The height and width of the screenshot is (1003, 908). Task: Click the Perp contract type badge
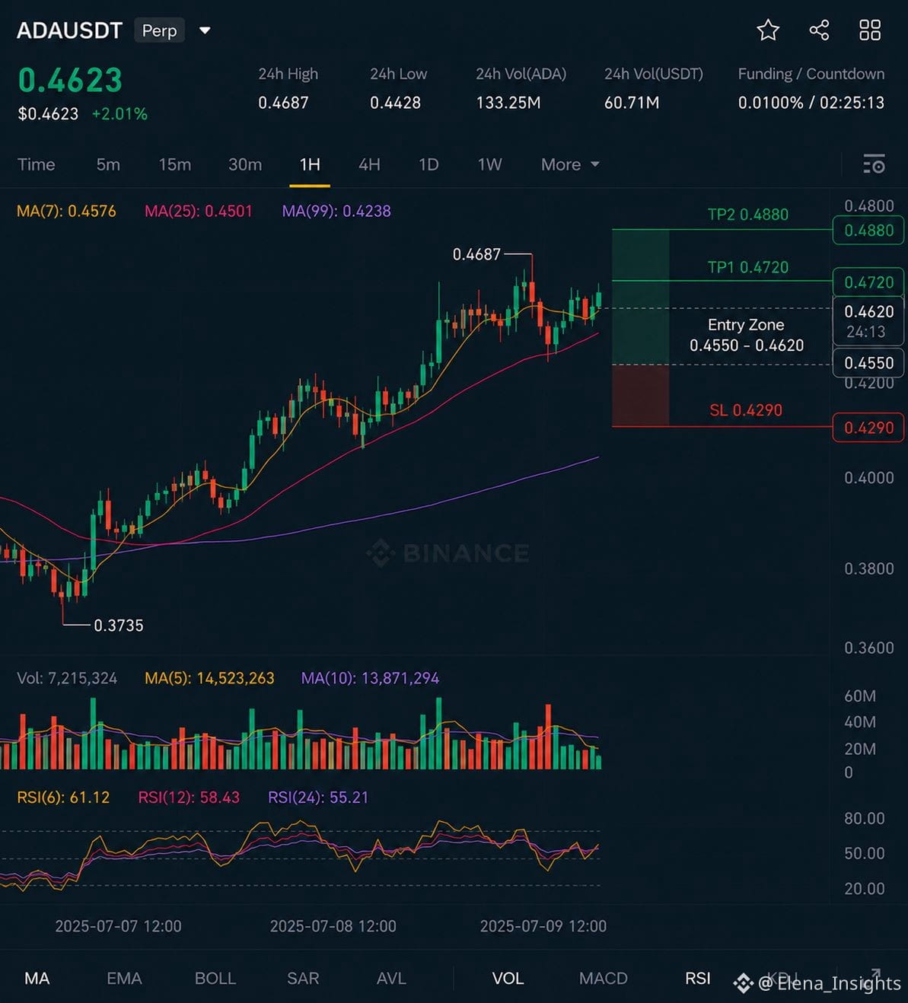click(x=160, y=30)
